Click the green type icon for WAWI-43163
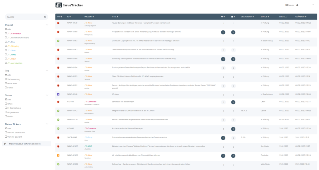 pos(58,41)
